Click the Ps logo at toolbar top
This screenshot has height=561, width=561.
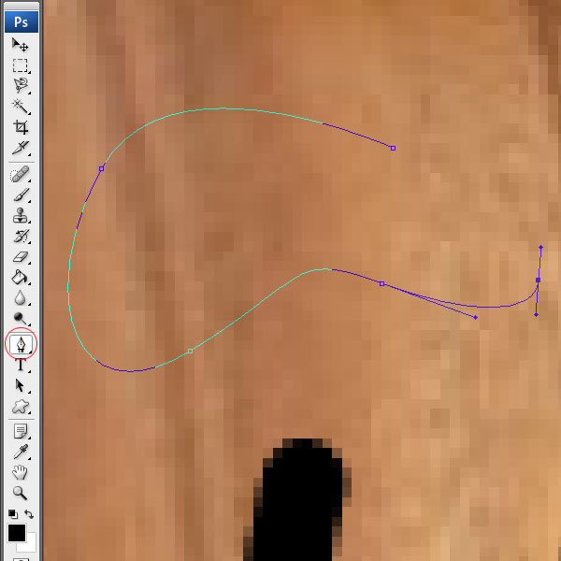click(x=22, y=22)
